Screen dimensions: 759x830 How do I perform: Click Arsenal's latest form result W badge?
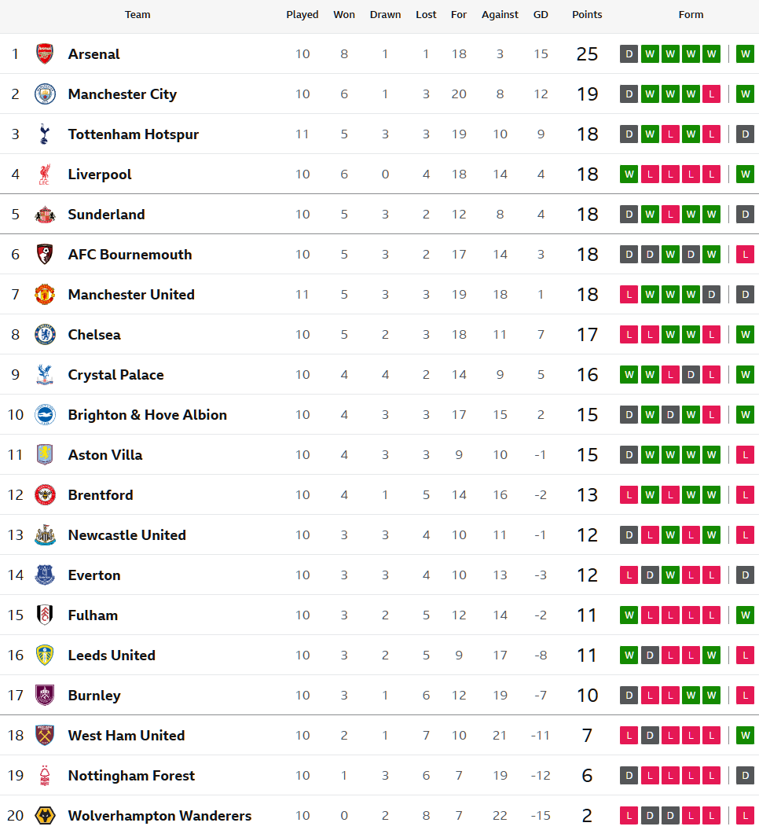point(745,54)
